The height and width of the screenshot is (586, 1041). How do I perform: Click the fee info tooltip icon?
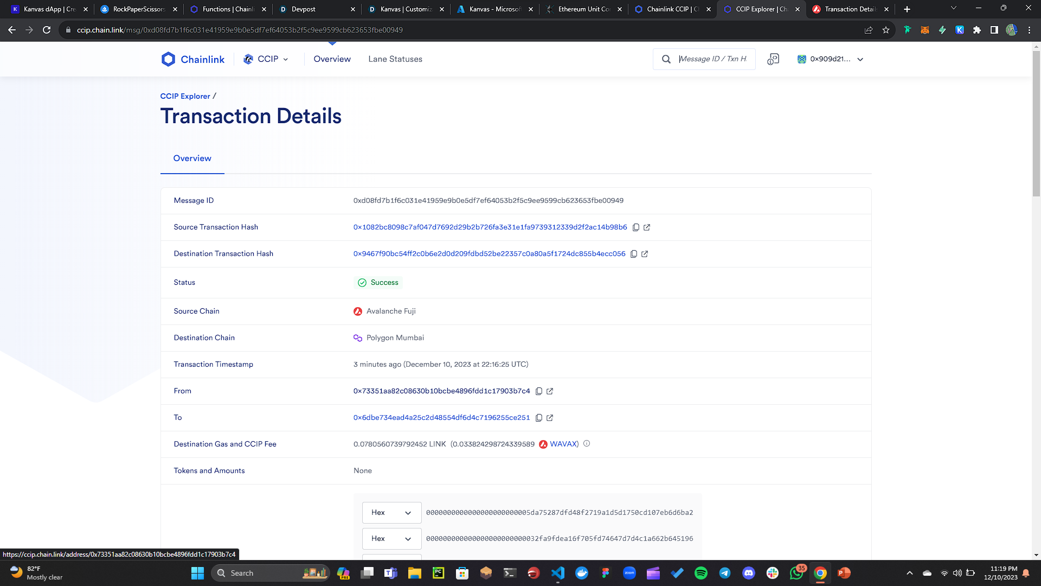click(x=587, y=444)
